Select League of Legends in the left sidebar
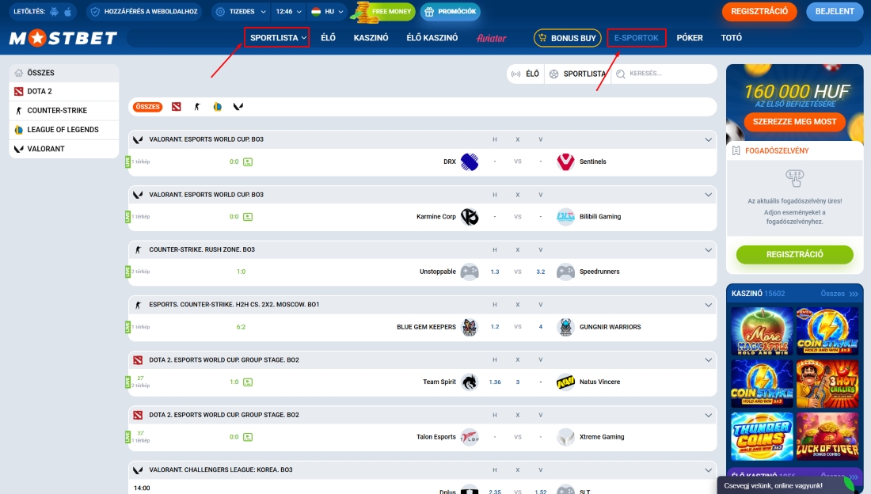 [x=64, y=130]
